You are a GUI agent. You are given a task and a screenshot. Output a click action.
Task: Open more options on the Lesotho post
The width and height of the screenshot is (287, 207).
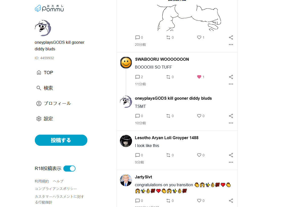click(231, 162)
